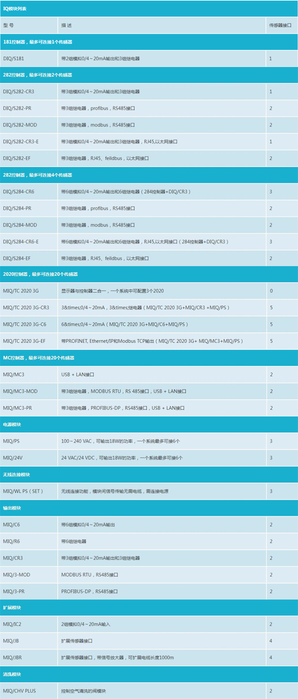Screen dimensions: 298x699
Task: Select the DIQ/S282-MOD model cell
Action: [x=20, y=125]
